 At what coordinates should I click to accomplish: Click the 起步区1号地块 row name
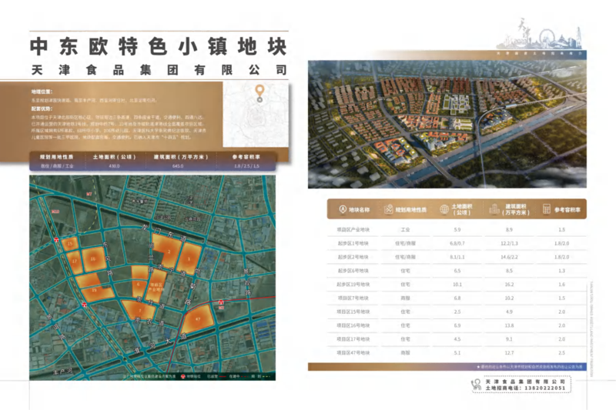coord(353,243)
